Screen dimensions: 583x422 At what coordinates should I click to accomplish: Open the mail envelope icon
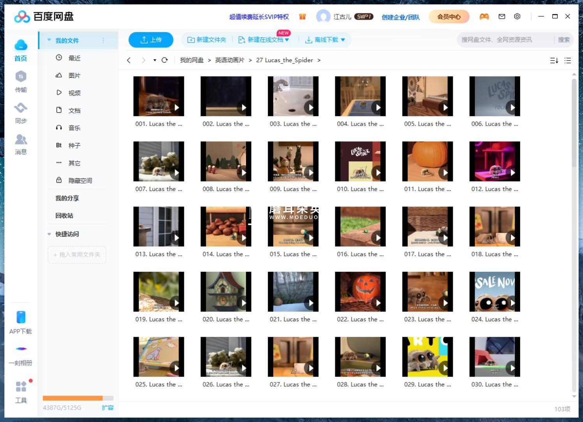pyautogui.click(x=502, y=16)
